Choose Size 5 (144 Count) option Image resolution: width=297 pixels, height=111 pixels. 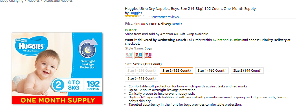pos(247,71)
